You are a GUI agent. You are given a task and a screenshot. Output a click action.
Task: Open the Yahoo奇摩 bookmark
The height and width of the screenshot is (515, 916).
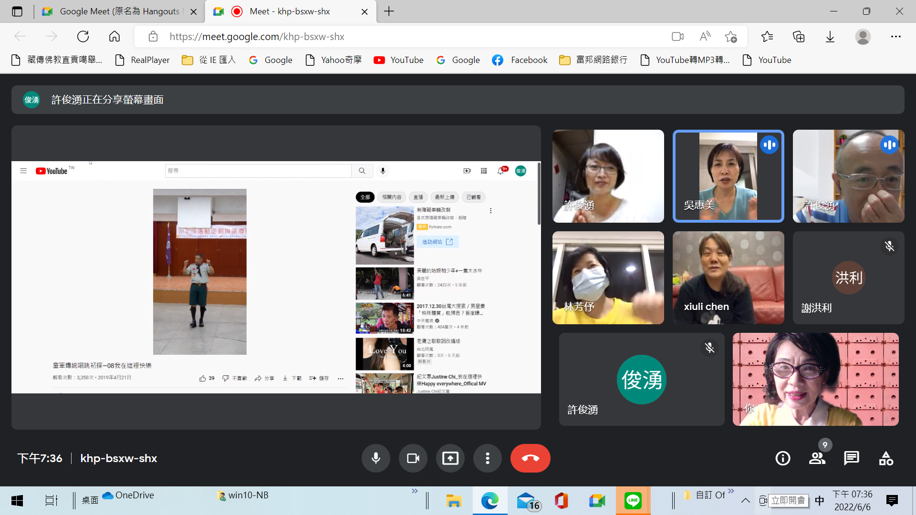[333, 60]
